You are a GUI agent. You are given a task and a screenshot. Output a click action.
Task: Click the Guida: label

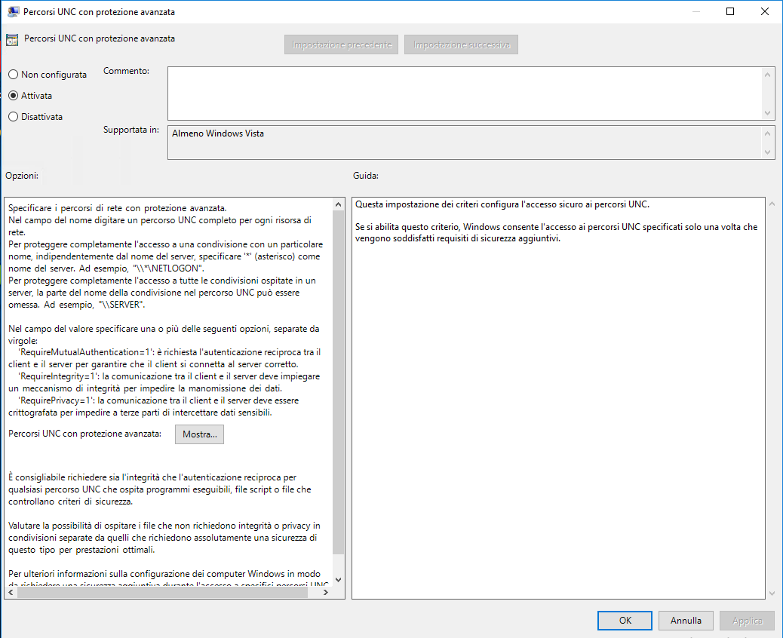(x=366, y=176)
